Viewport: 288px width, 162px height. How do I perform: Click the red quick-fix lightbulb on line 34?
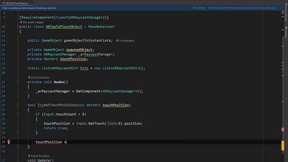(x=9, y=142)
